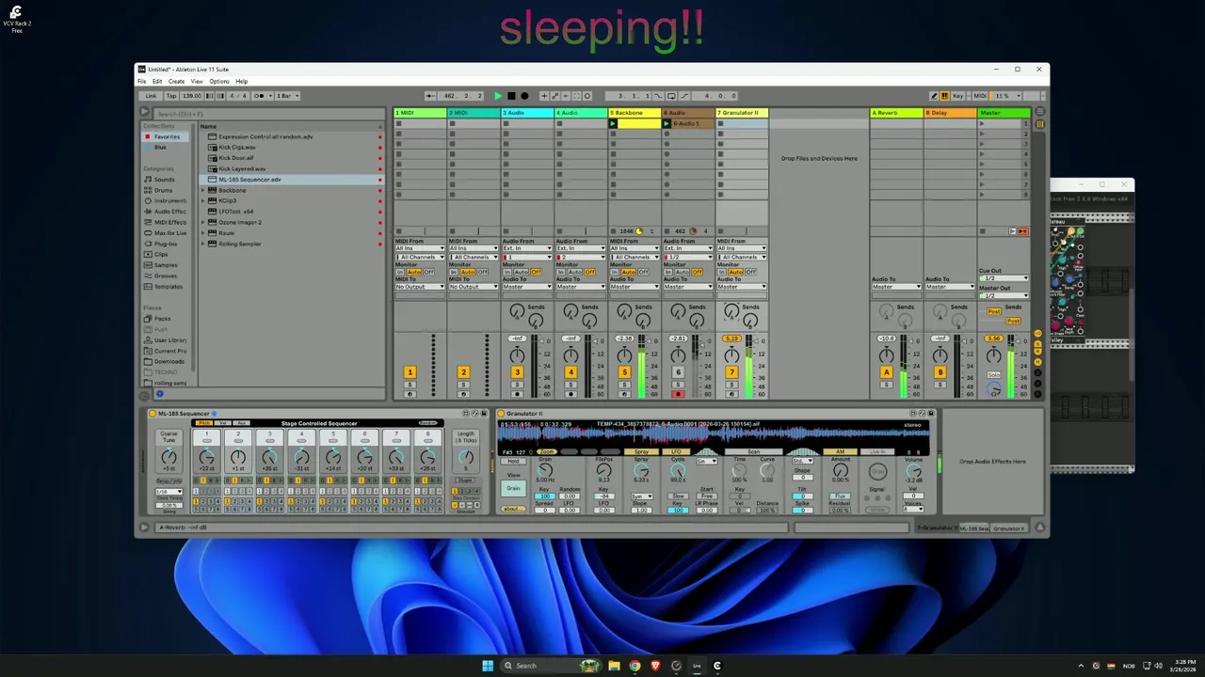1205x677 pixels.
Task: Launch the clip in 5 Backbone track
Action: click(613, 124)
